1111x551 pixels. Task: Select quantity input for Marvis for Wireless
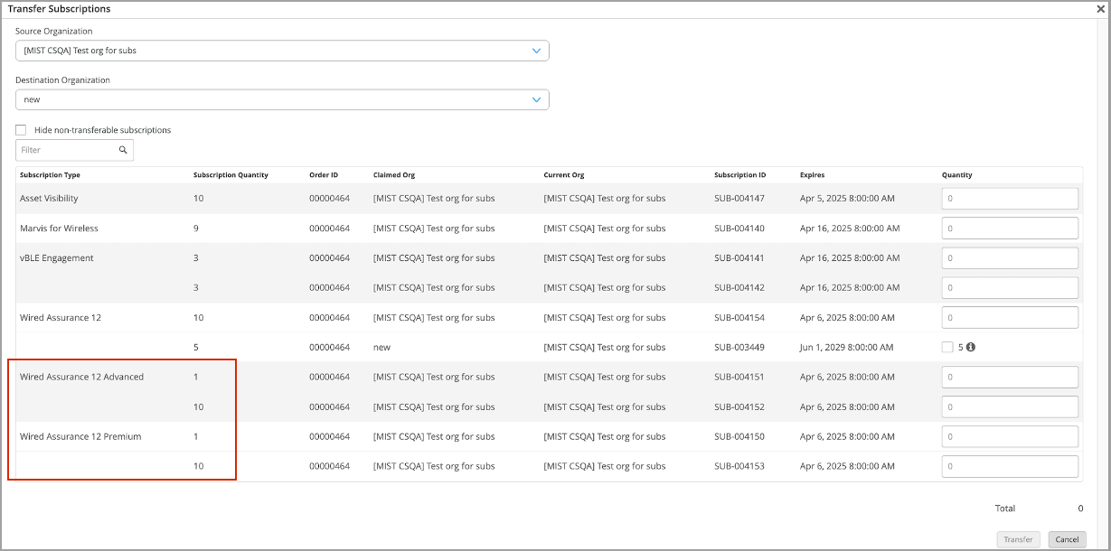pyautogui.click(x=1010, y=229)
